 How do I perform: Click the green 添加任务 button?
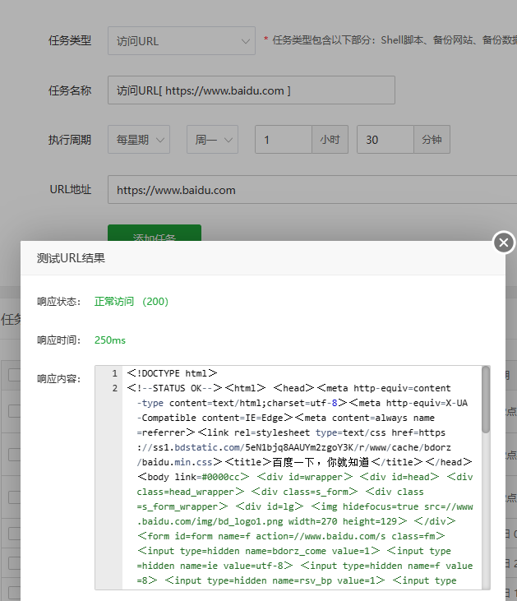pyautogui.click(x=155, y=233)
